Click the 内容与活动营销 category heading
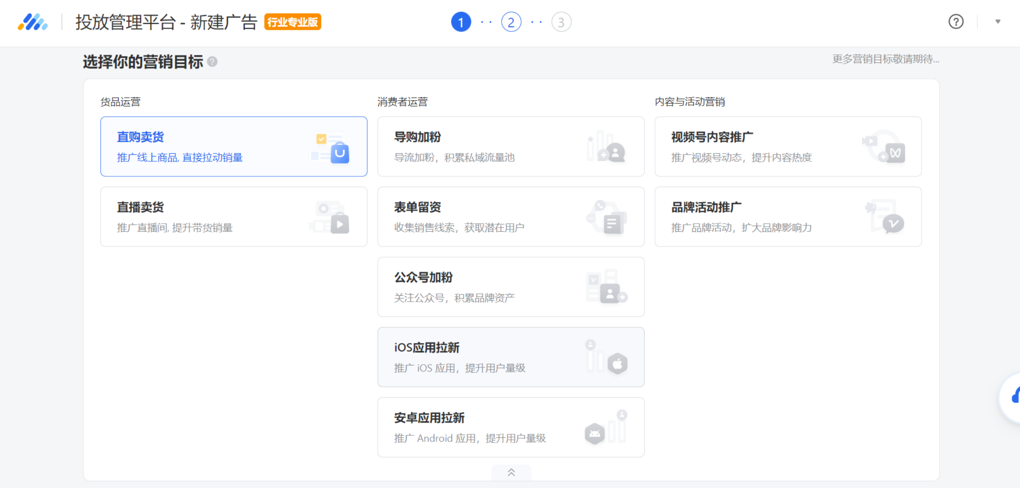1020x488 pixels. point(690,102)
